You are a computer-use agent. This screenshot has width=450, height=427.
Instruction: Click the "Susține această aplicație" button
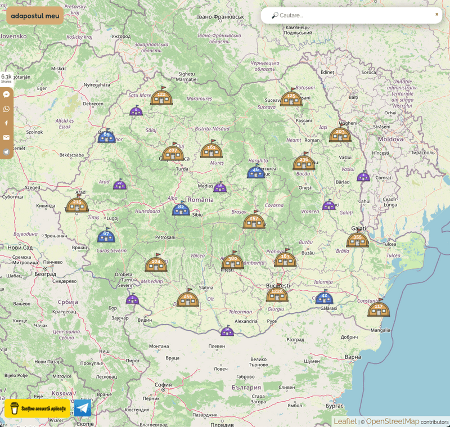pyautogui.click(x=37, y=408)
